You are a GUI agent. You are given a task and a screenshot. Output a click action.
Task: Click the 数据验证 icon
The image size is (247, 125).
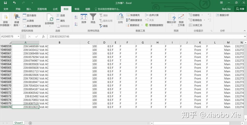pyautogui.click(x=128, y=25)
